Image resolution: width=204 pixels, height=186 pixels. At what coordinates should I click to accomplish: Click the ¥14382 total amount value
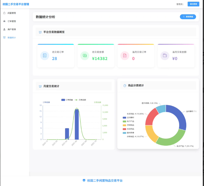[x=100, y=59]
